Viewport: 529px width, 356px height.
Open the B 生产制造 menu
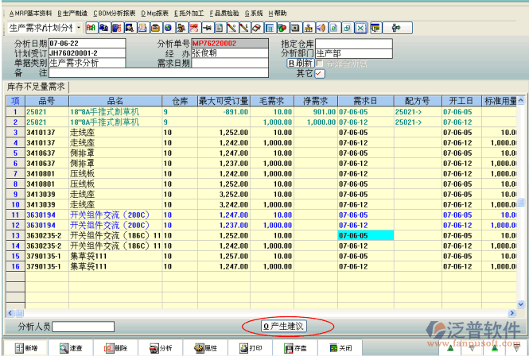pos(71,14)
